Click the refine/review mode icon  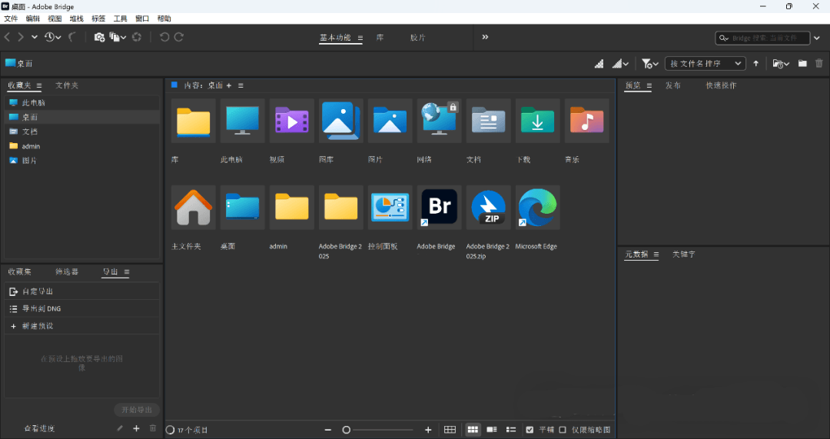pos(118,37)
